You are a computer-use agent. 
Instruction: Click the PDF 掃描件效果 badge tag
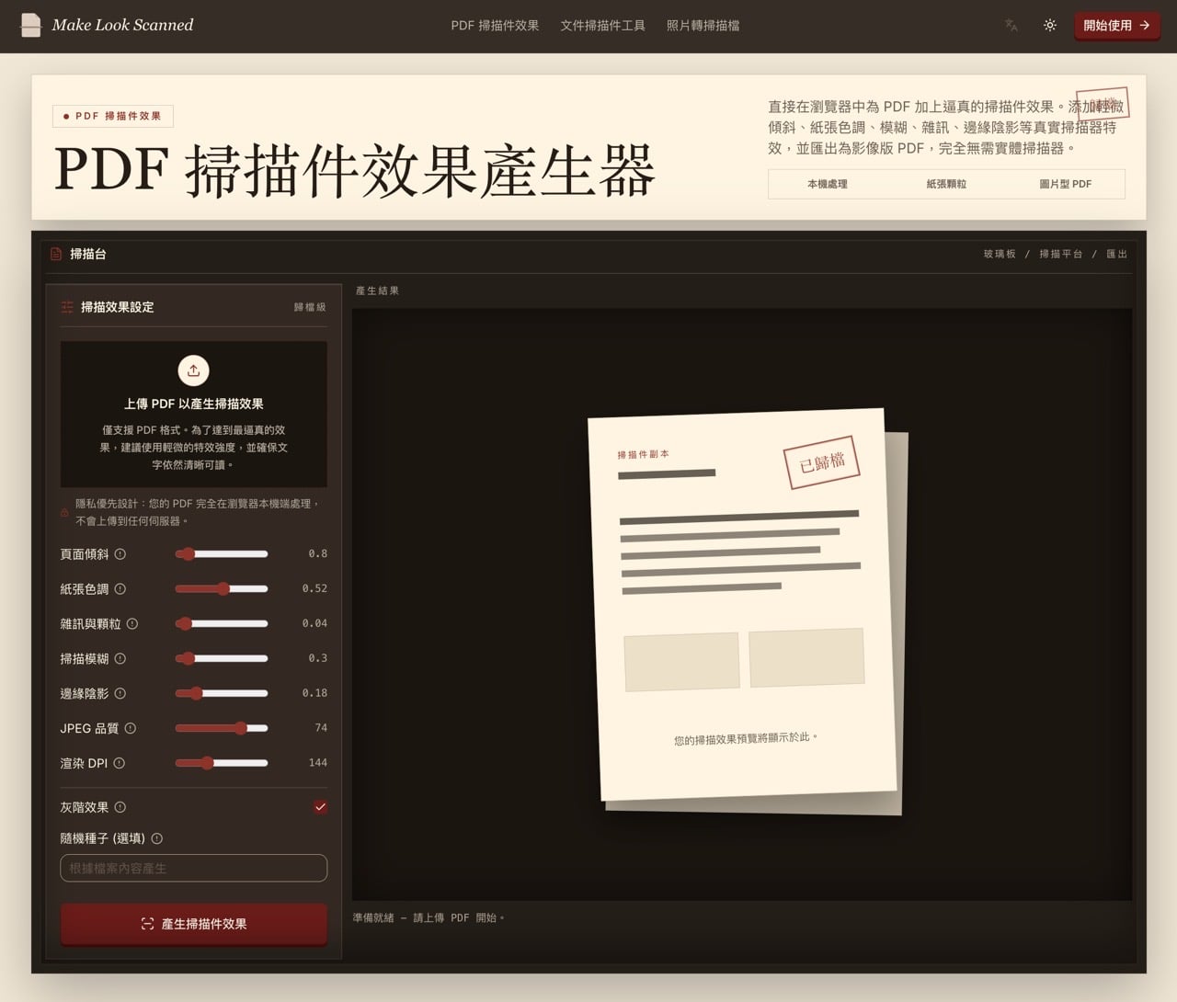click(113, 117)
